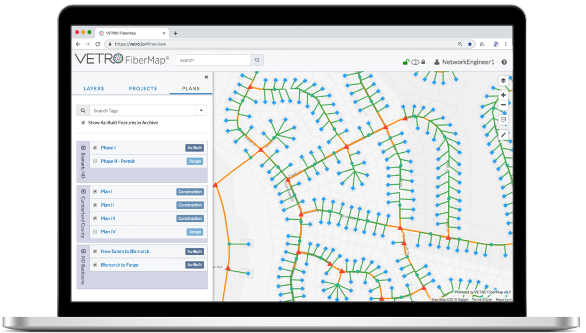Open the cloud drive extension icon
Screen dimensions: 586x333
pyautogui.click(x=482, y=44)
